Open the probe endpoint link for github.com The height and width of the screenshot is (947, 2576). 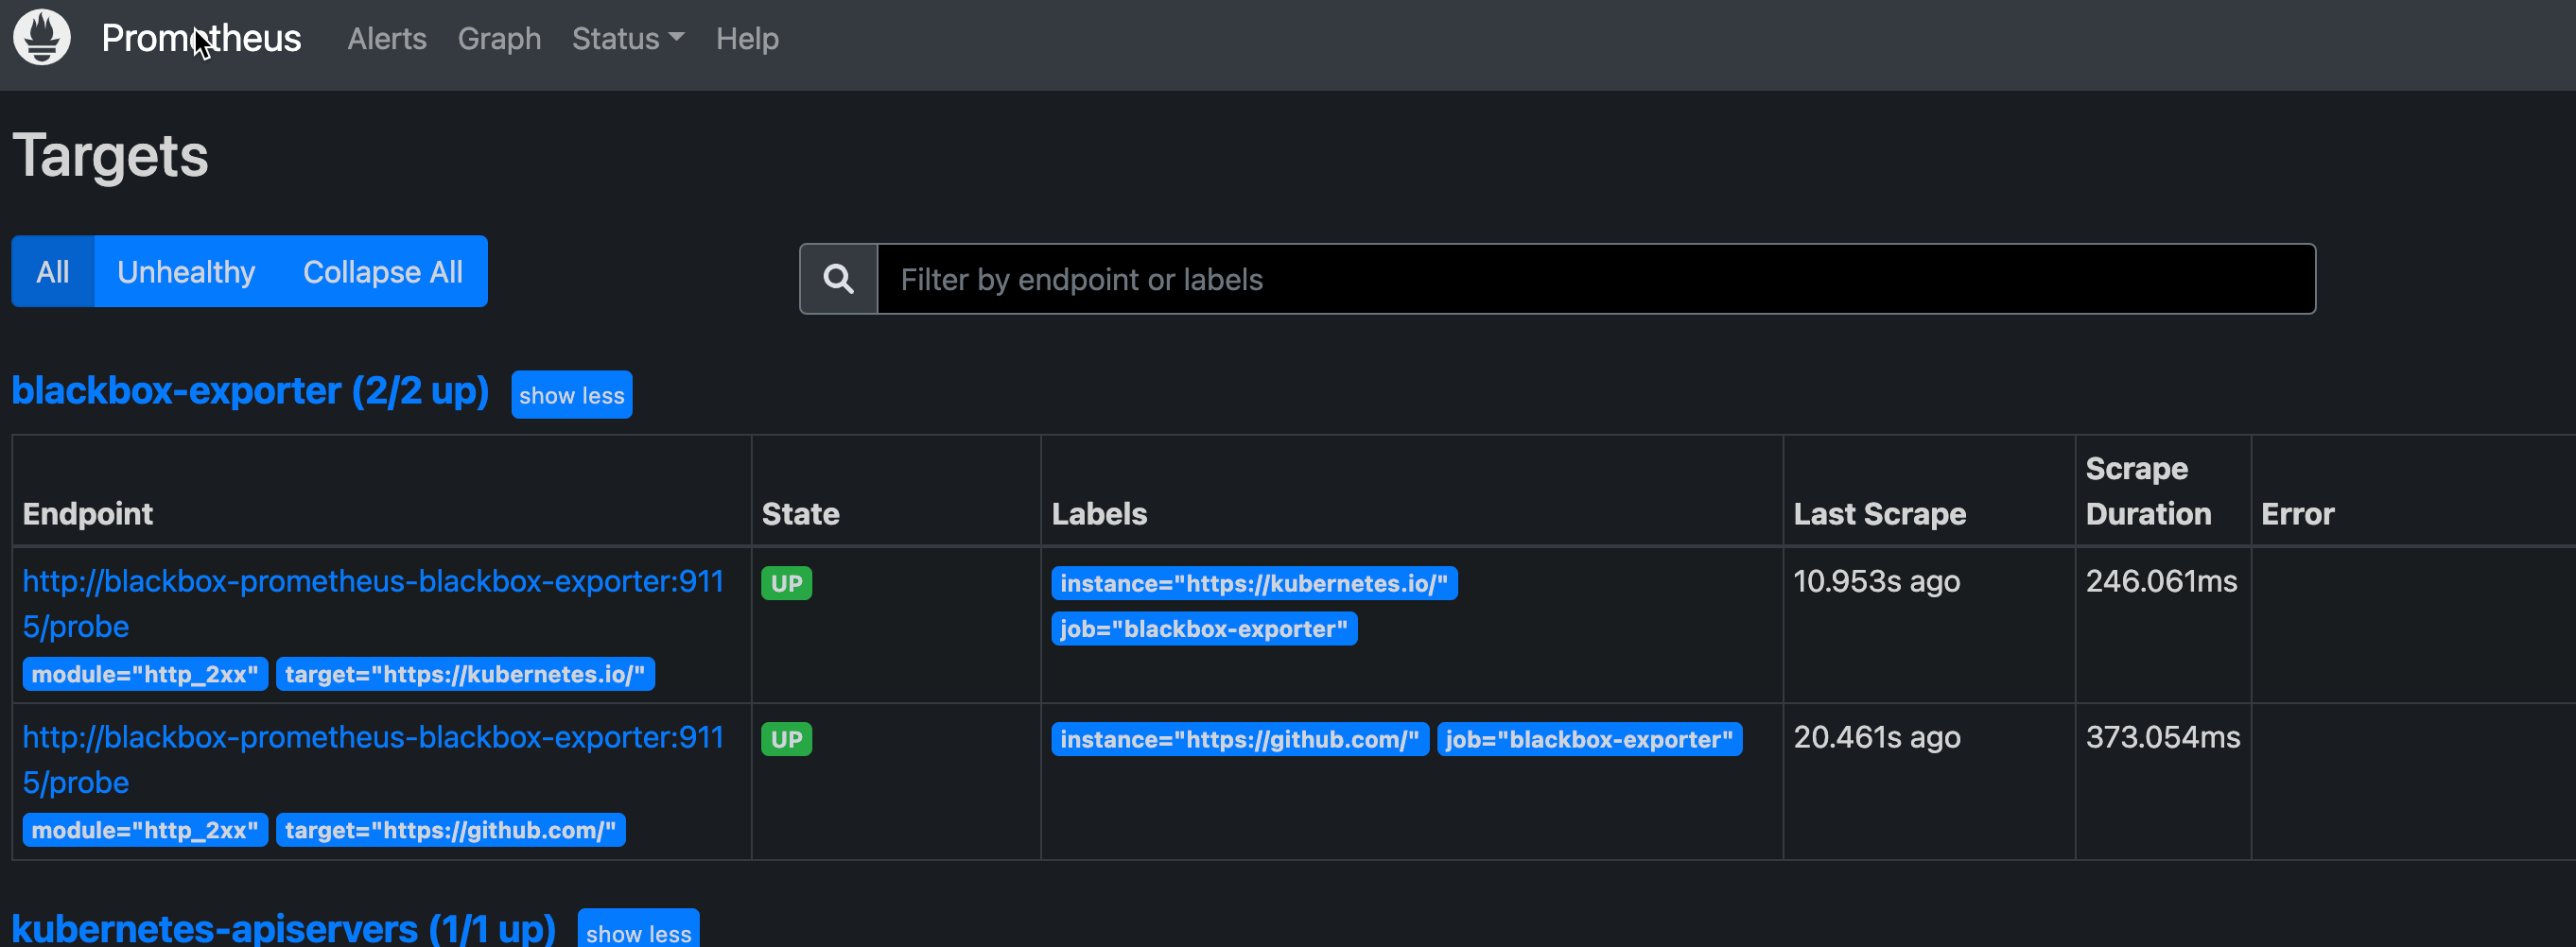coord(373,759)
